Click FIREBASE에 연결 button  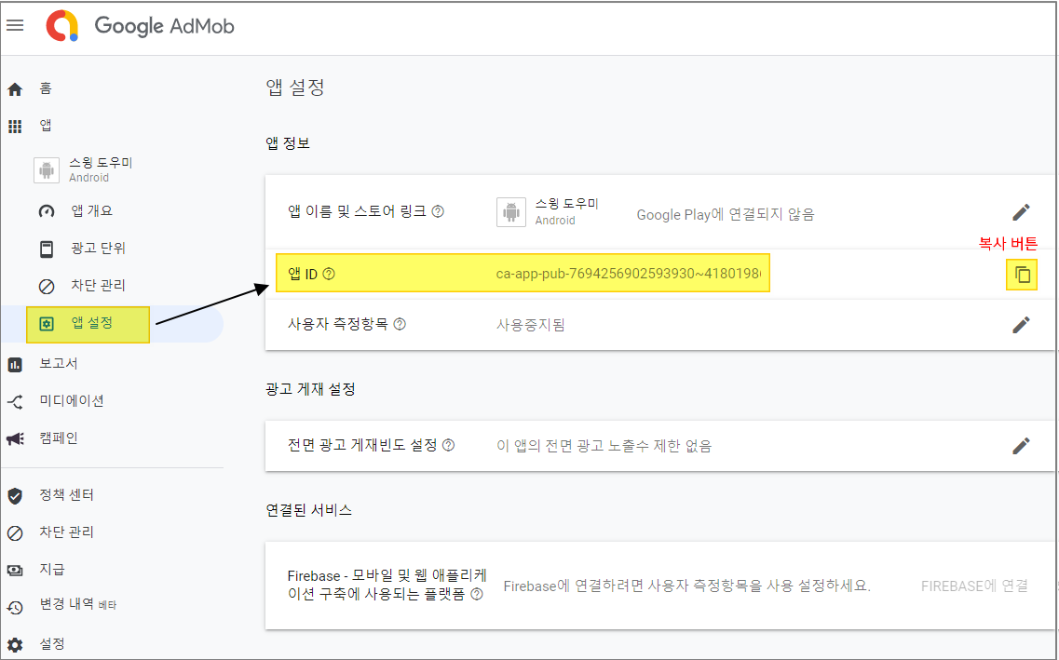click(x=974, y=586)
